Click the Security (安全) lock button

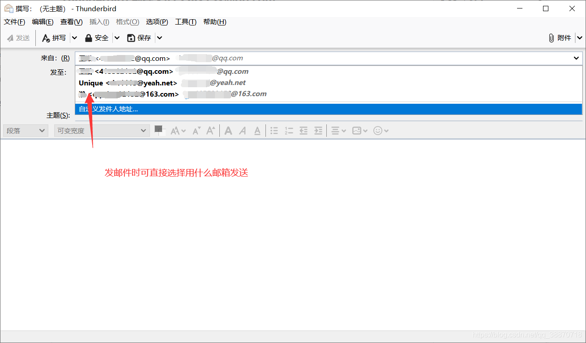97,38
